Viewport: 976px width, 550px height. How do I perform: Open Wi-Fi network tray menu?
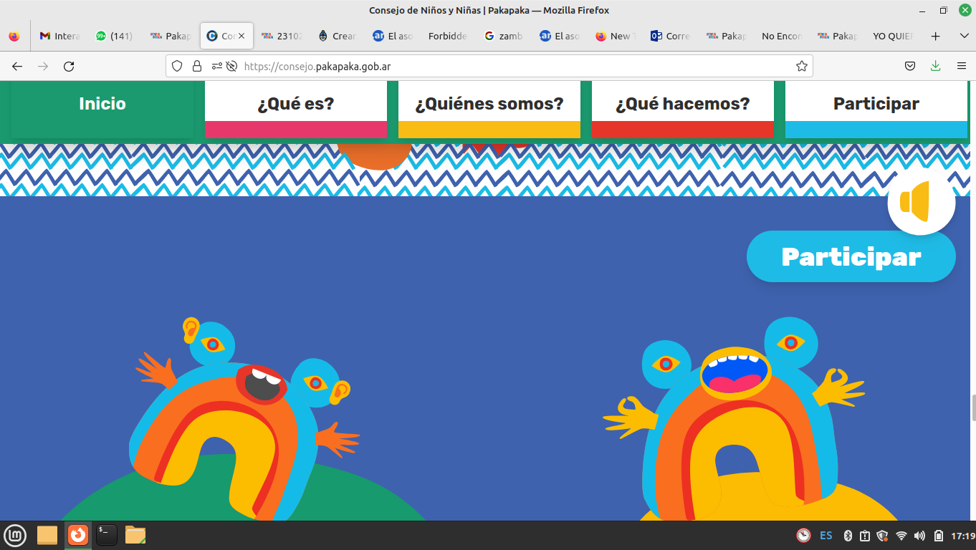click(901, 536)
